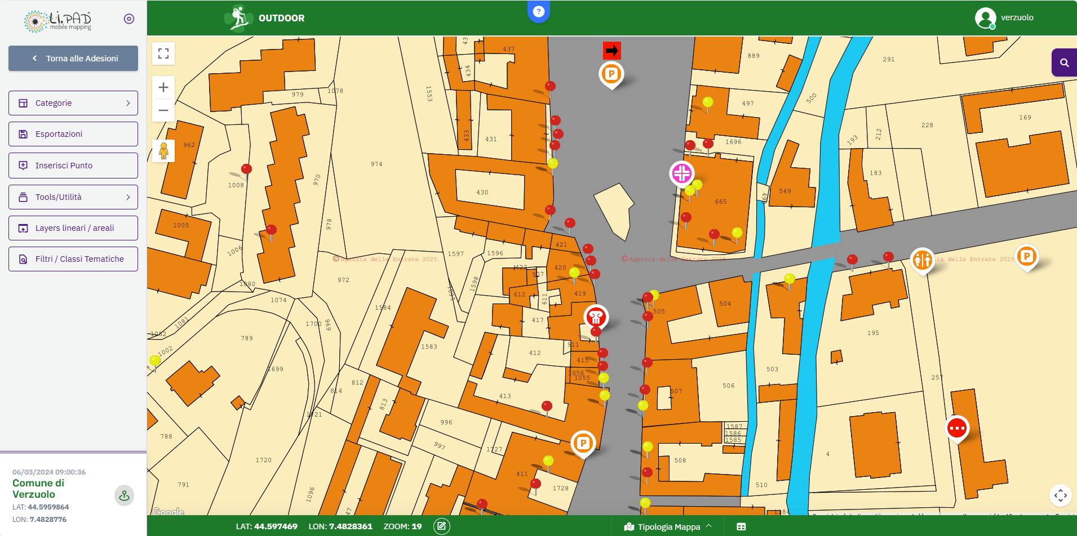Expand the Tools/Utilità submenu

[73, 197]
